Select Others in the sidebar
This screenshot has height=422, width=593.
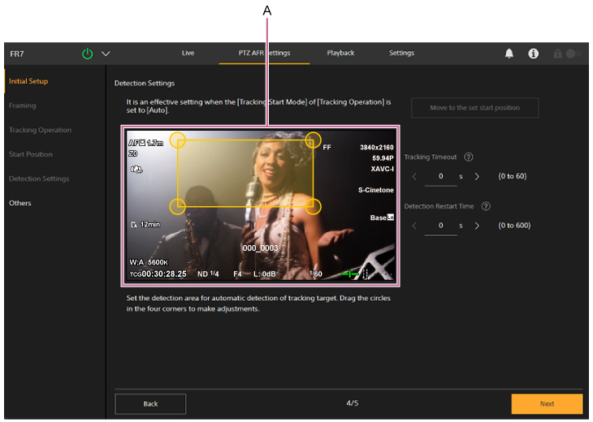20,203
